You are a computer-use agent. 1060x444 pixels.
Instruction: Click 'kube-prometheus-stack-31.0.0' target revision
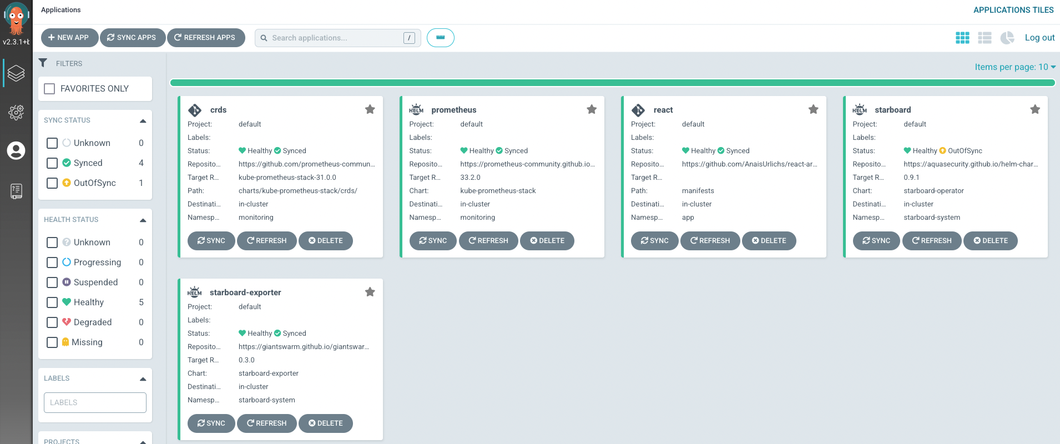[x=287, y=178]
